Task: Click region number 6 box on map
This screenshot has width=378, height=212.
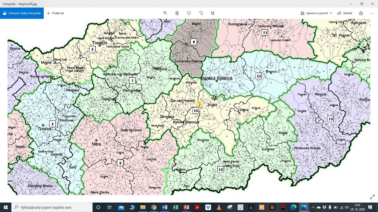Action: point(120,163)
